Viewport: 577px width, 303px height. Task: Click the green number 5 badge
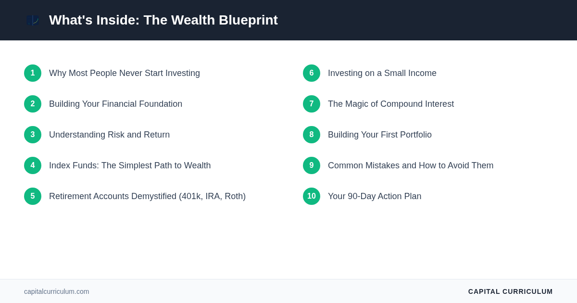click(33, 196)
